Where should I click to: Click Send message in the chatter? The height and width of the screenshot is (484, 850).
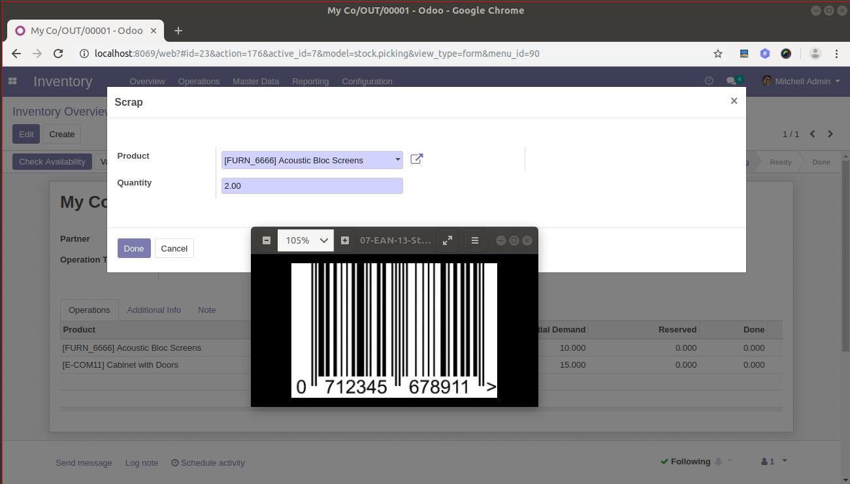click(x=84, y=462)
